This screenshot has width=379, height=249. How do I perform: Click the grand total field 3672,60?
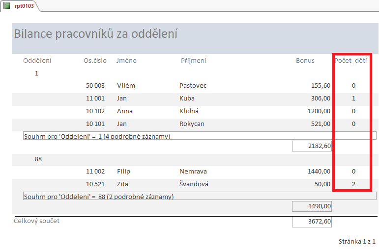point(312,222)
